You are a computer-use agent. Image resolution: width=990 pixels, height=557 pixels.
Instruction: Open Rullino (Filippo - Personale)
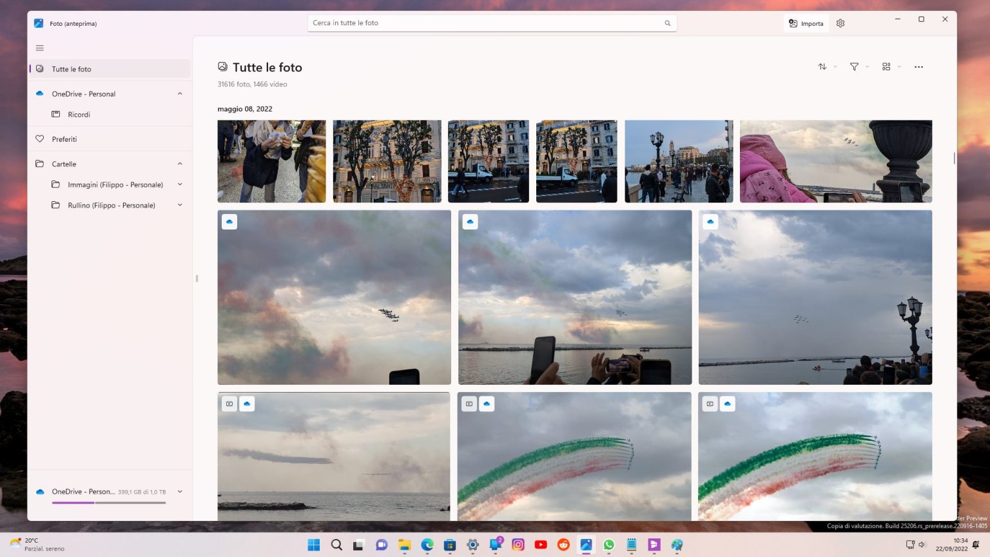(x=111, y=205)
